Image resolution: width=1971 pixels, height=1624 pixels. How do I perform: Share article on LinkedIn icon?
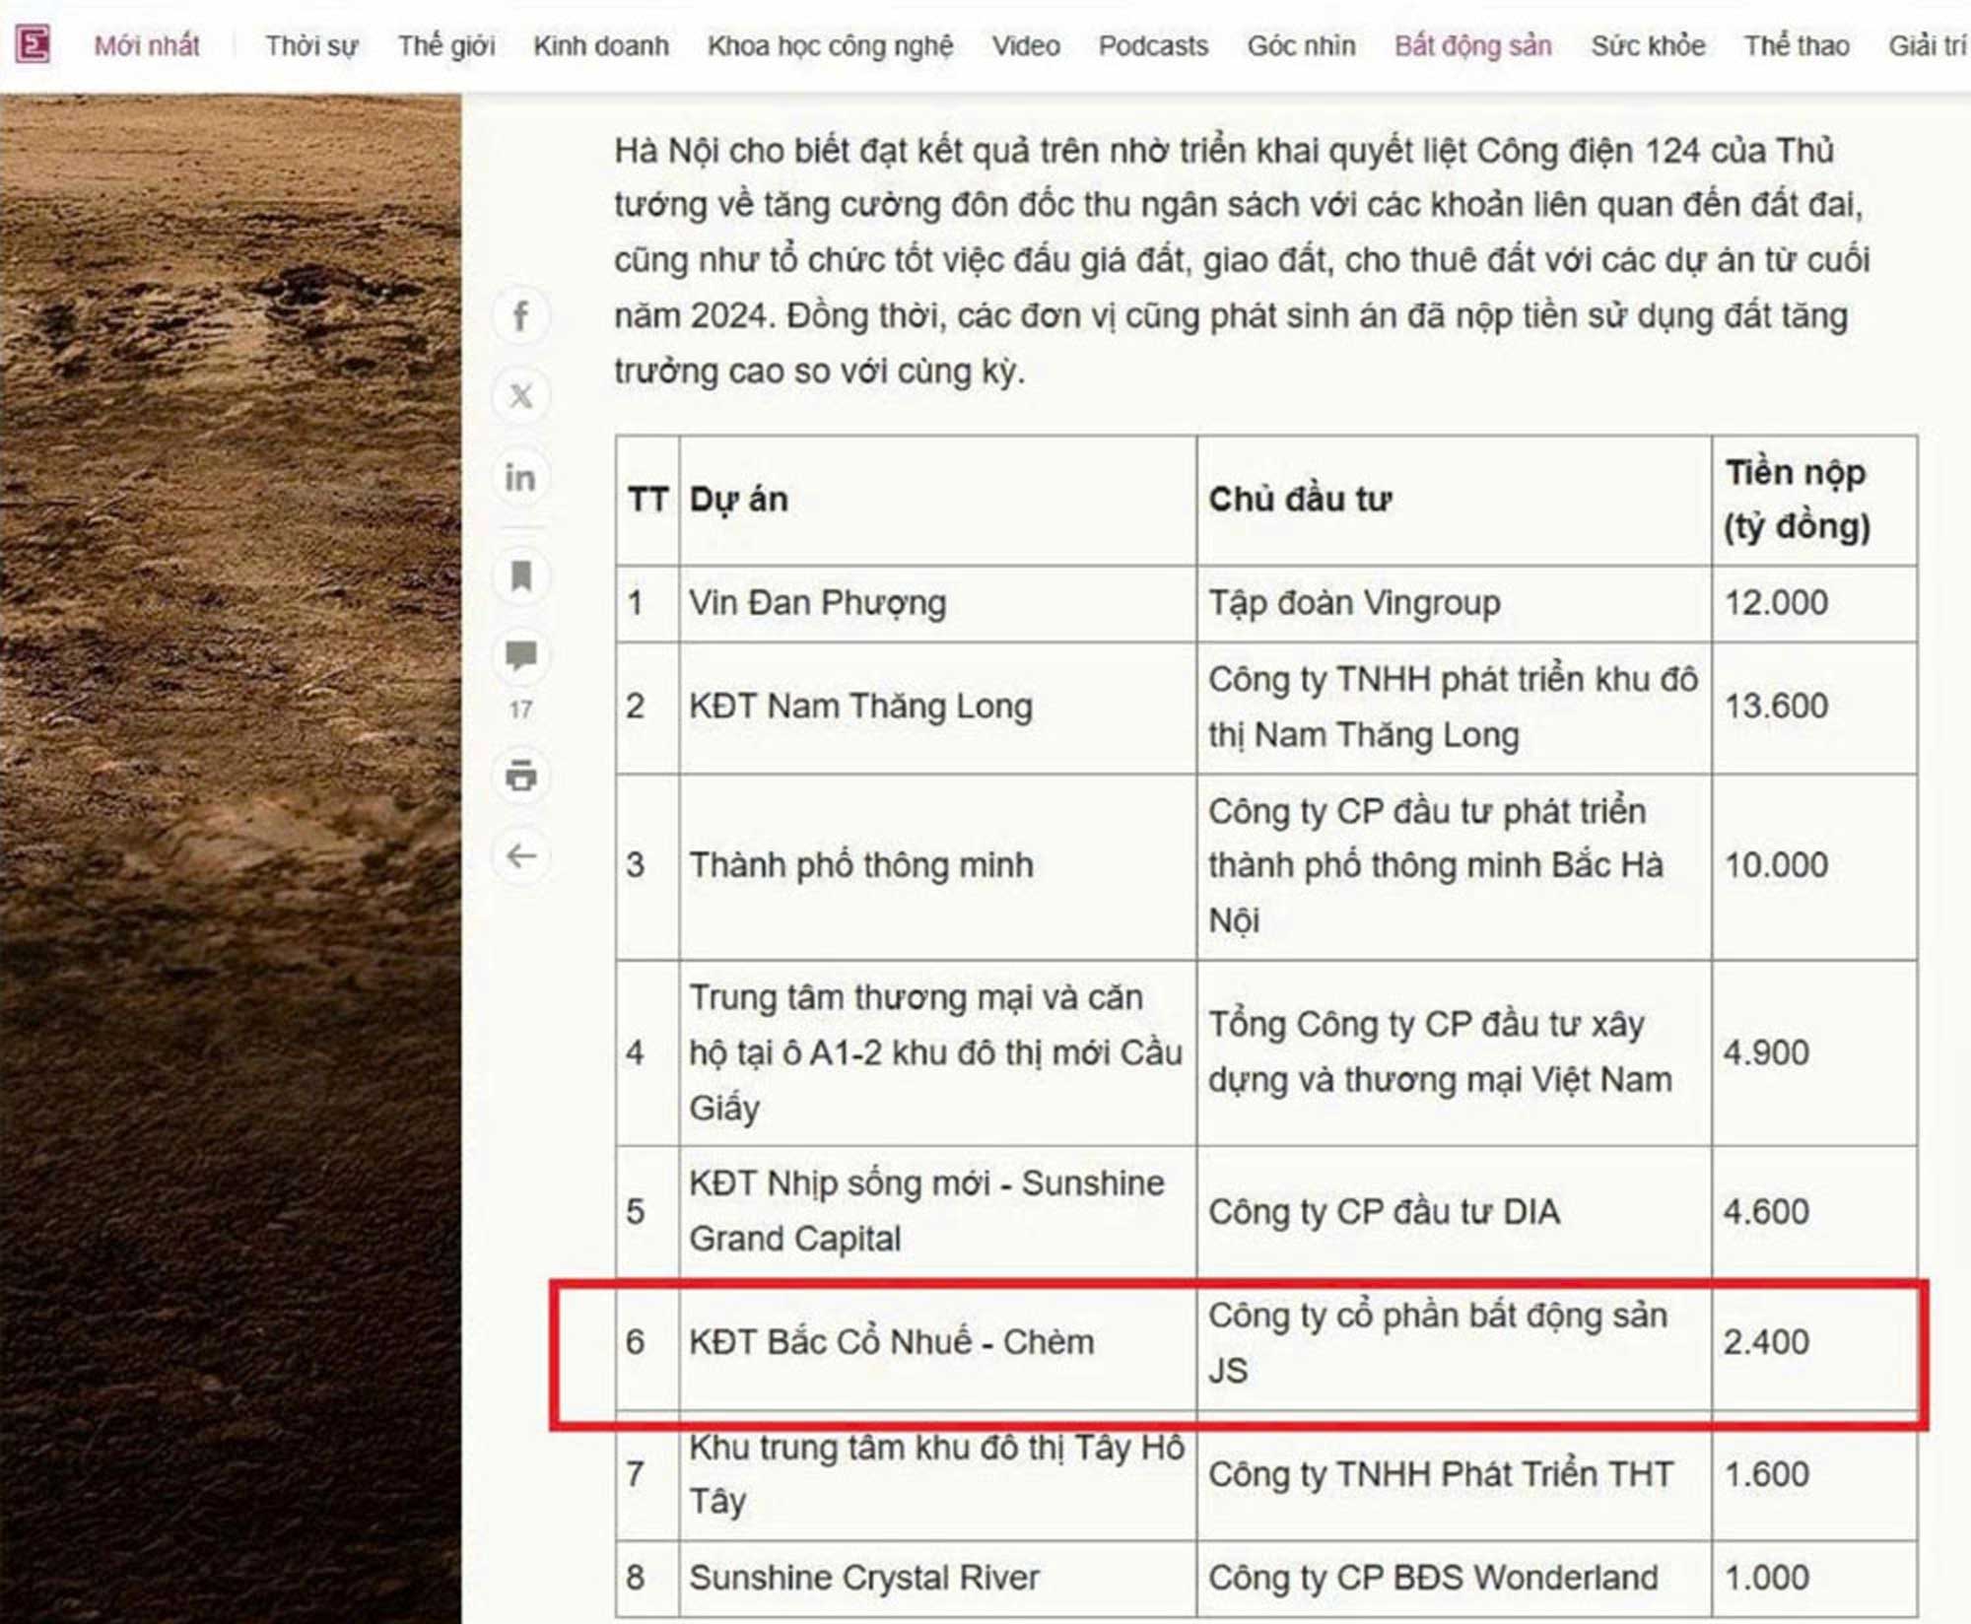(x=520, y=478)
